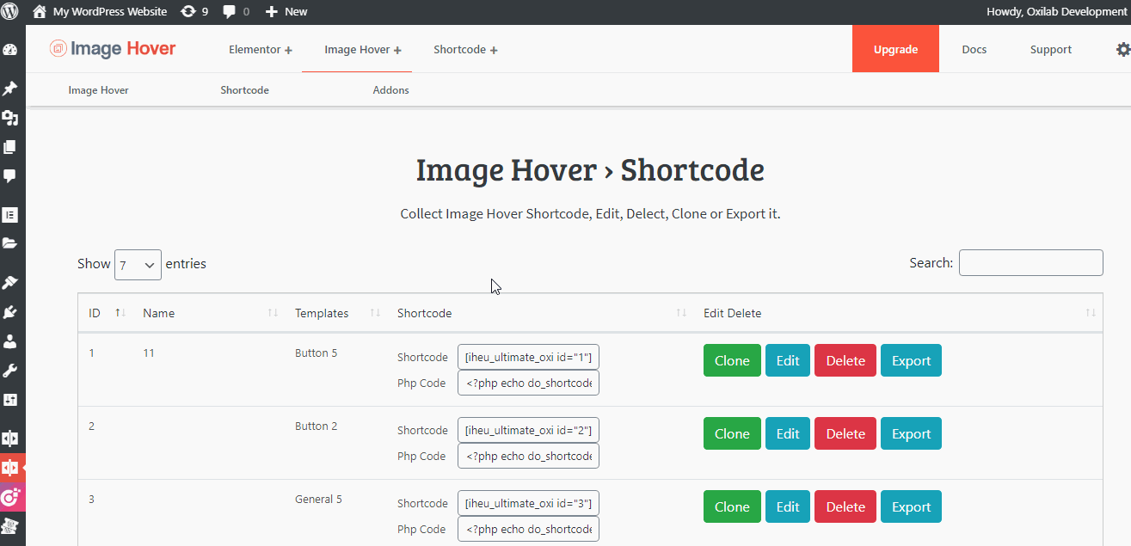Click the name cell "11" in row 1
The width and height of the screenshot is (1131, 546).
click(149, 353)
